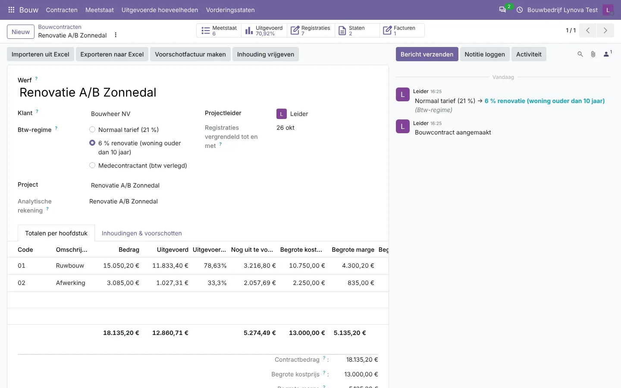Open the record actions kebab menu

[116, 35]
